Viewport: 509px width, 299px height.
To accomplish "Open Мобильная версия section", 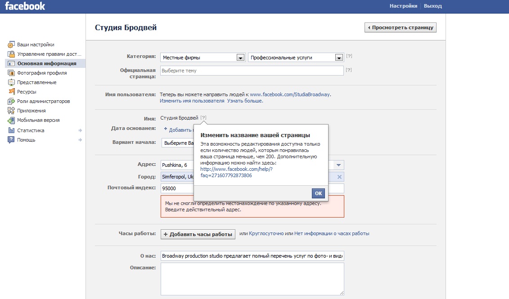I will [38, 120].
